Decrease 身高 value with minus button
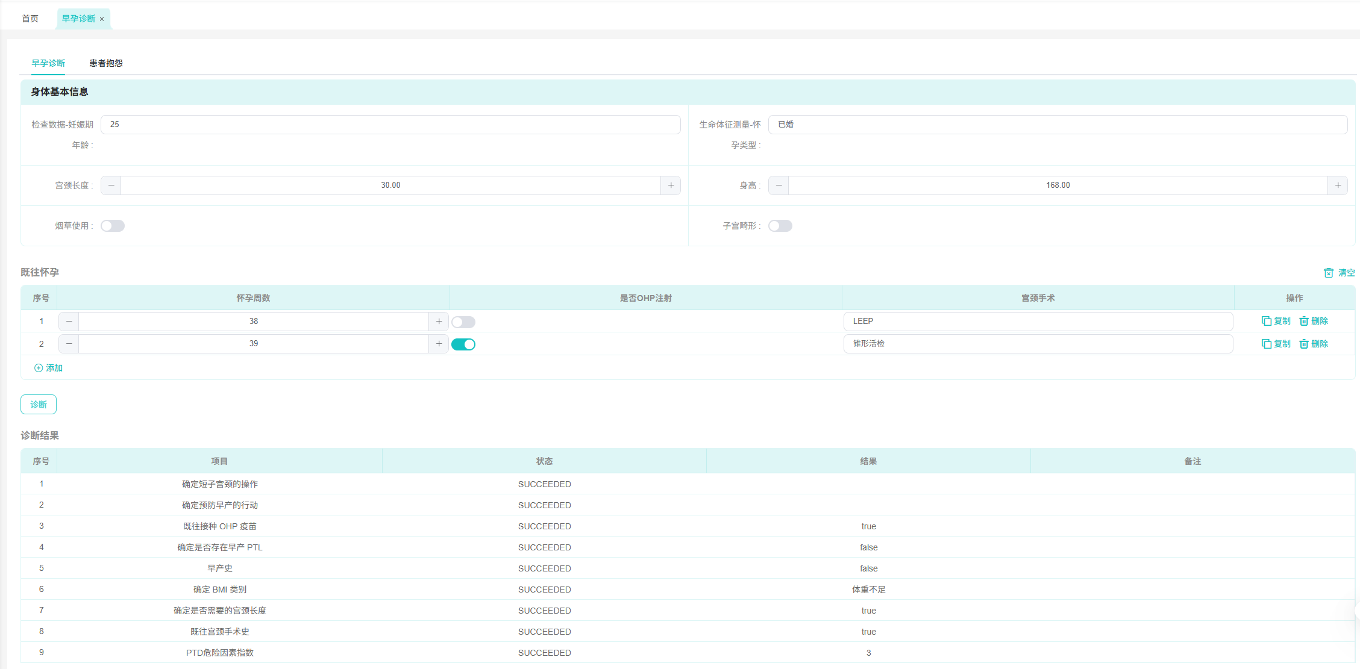Image resolution: width=1360 pixels, height=669 pixels. click(x=779, y=185)
